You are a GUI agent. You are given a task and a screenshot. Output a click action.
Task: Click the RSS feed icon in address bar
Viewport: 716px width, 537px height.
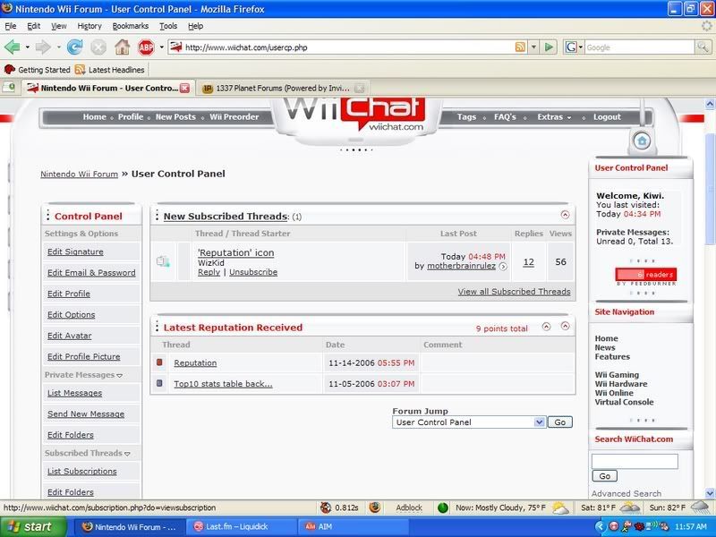point(520,47)
